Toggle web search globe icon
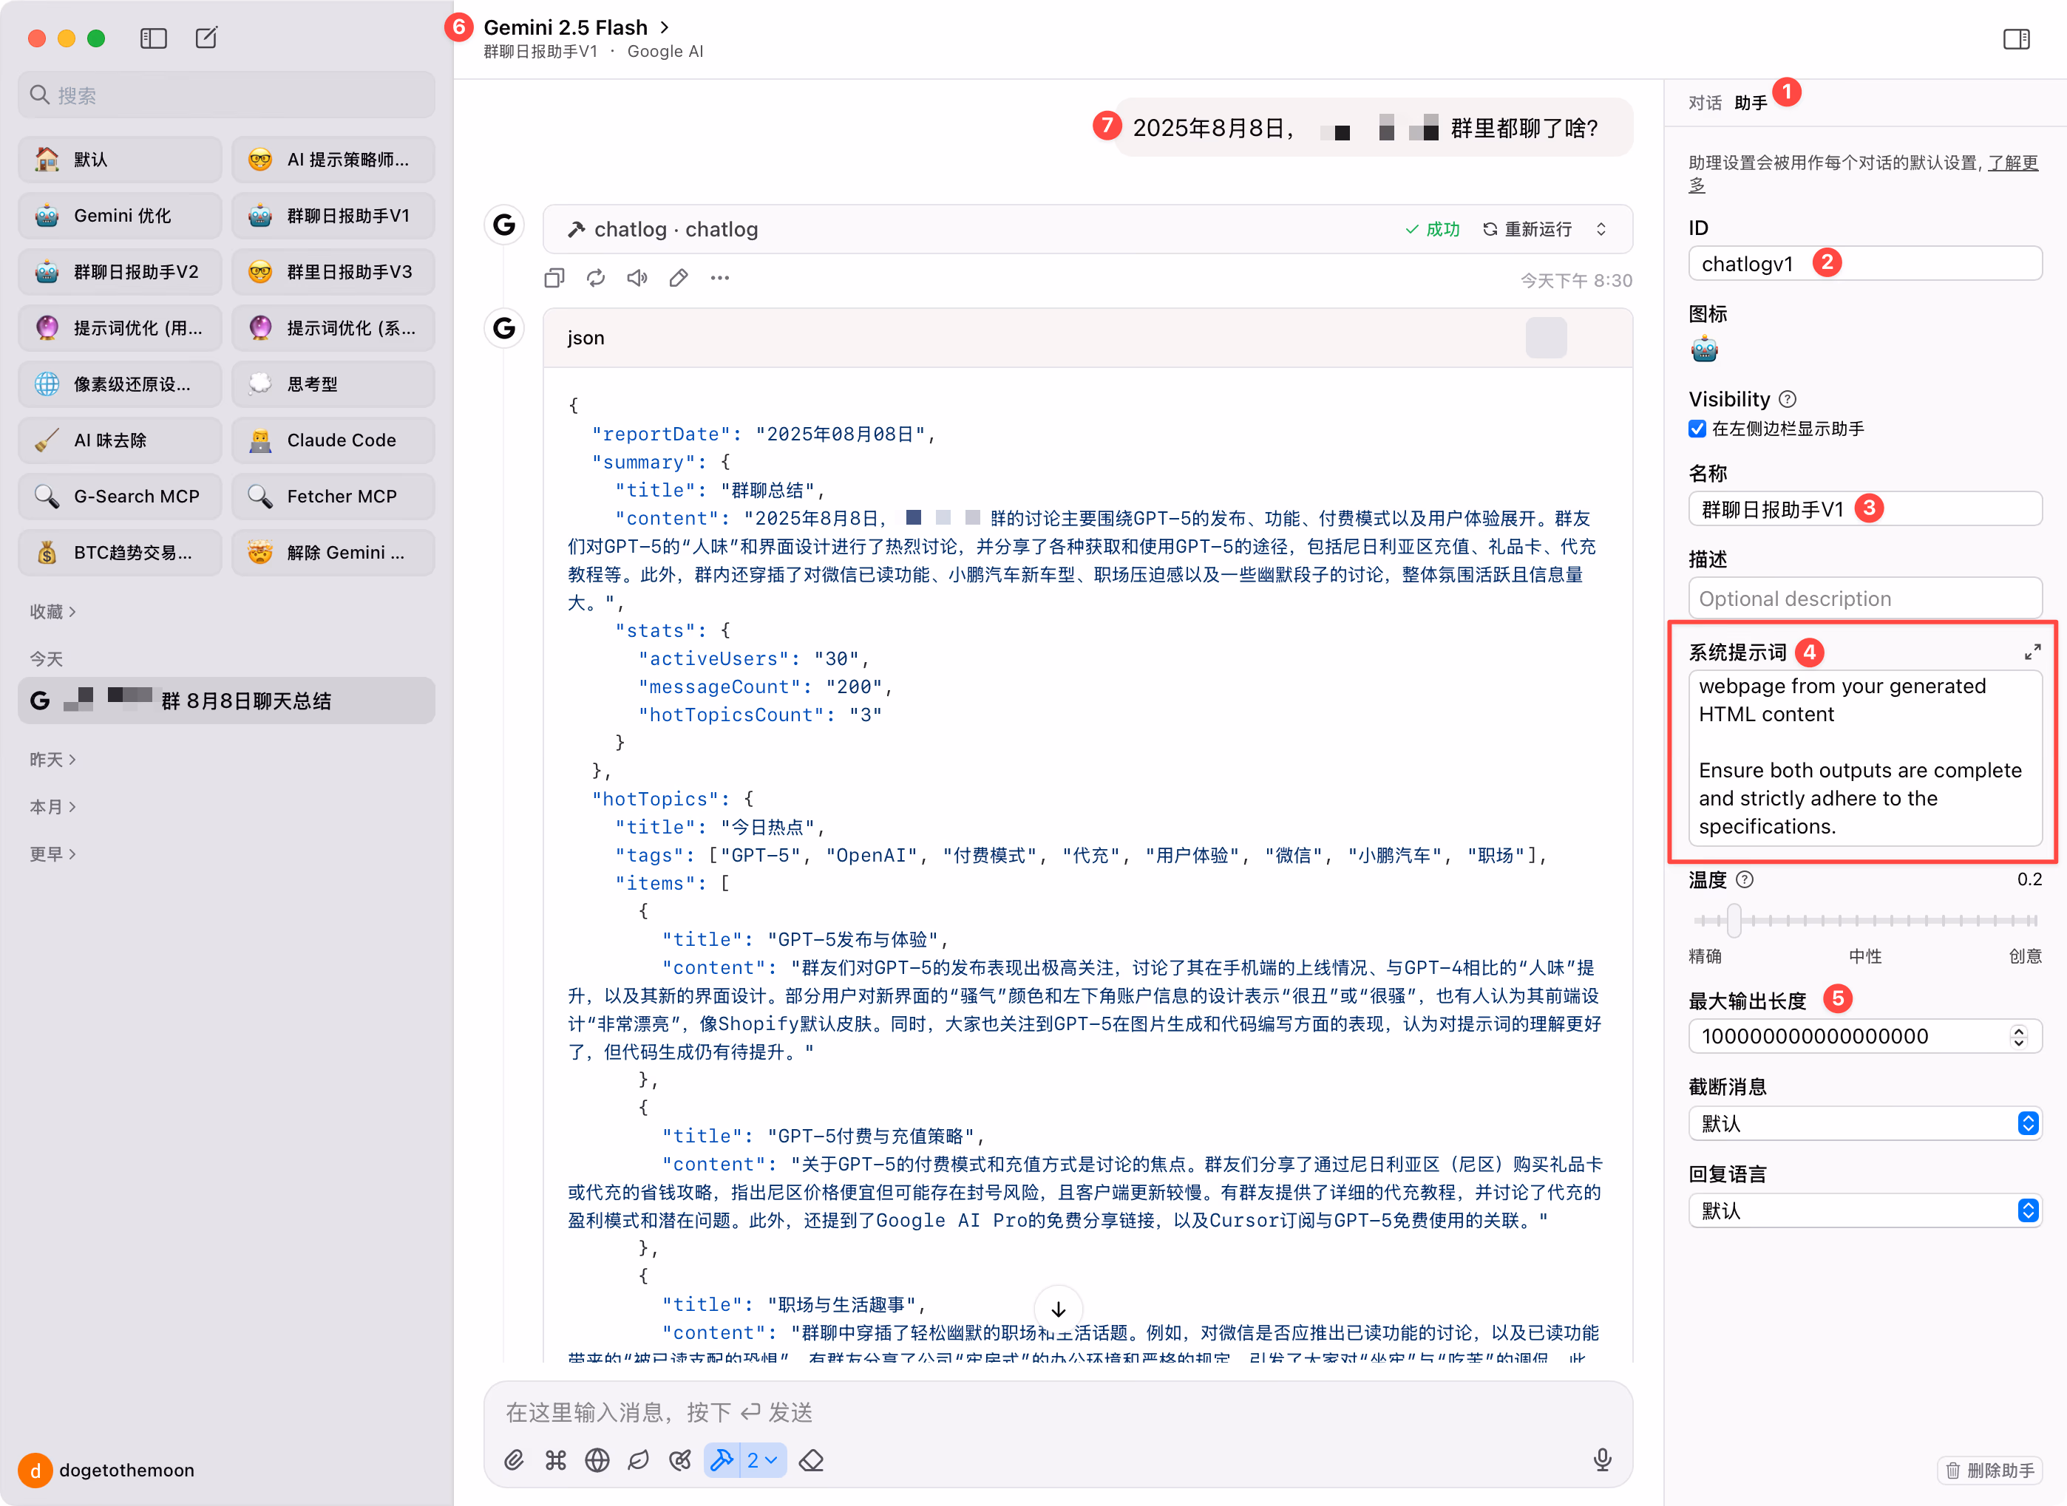The image size is (2067, 1506). click(x=597, y=1460)
